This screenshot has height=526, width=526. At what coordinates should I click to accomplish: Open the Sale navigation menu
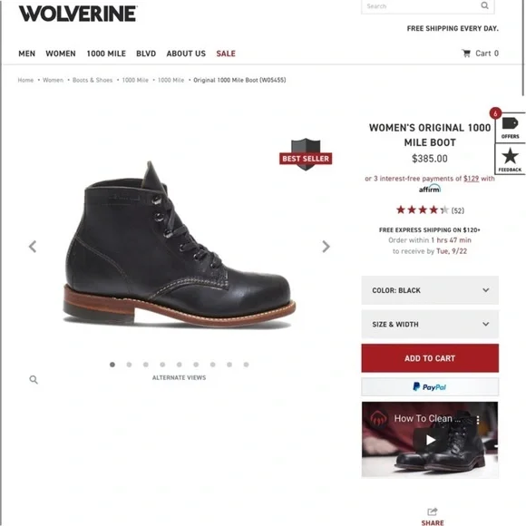click(x=226, y=54)
